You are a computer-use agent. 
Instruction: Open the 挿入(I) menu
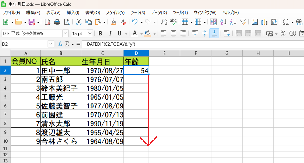click(73, 12)
